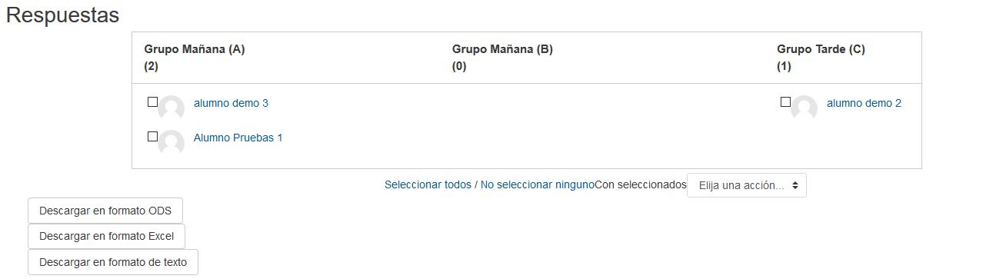Click the Respuestas heading
Image resolution: width=996 pixels, height=279 pixels.
[x=62, y=15]
